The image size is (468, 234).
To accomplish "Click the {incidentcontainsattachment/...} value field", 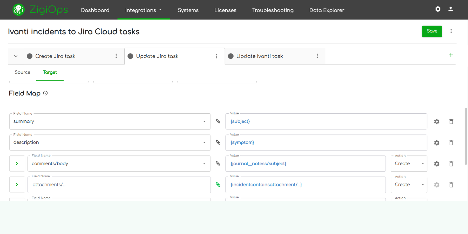I will tap(306, 185).
